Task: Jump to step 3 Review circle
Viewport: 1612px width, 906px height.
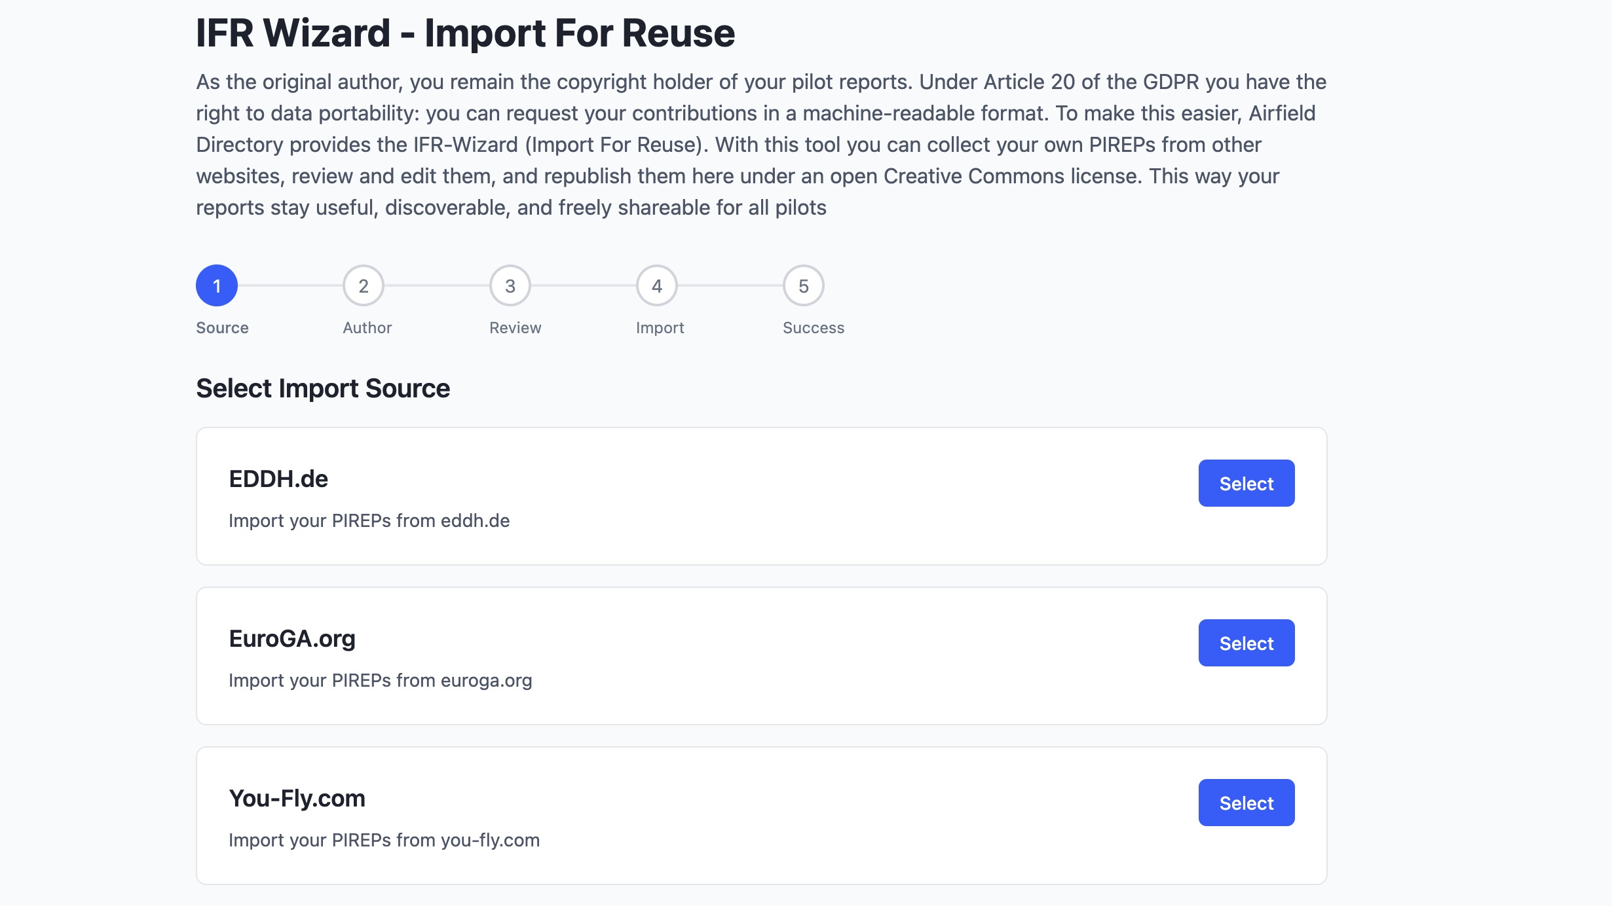Action: click(510, 285)
